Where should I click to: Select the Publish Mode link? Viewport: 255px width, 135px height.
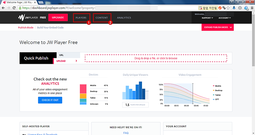26,27
